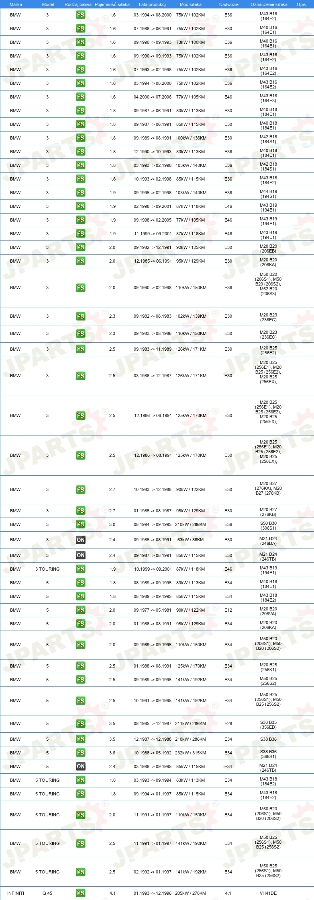The width and height of the screenshot is (314, 900).
Task: Click the Opis column header
Action: [x=301, y=4]
